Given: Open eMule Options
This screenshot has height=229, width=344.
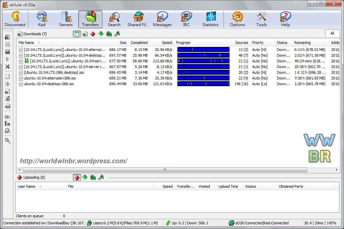Looking at the screenshot, I should [237, 19].
